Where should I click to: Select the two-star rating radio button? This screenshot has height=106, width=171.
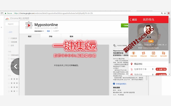click(9, 91)
